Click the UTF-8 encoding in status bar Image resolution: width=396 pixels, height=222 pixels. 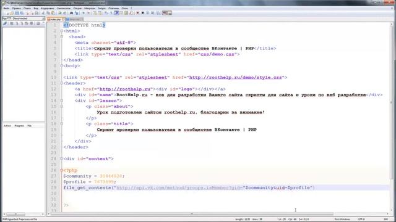point(361,220)
